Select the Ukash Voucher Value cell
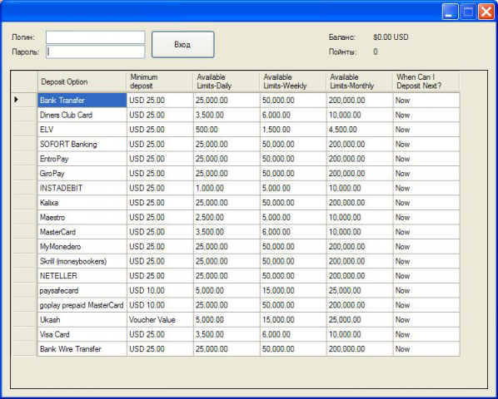 click(x=160, y=319)
